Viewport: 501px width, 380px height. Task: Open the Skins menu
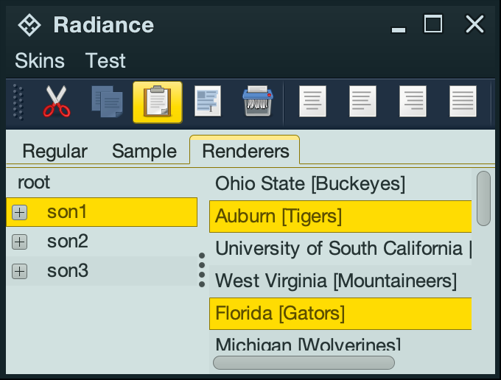[40, 60]
